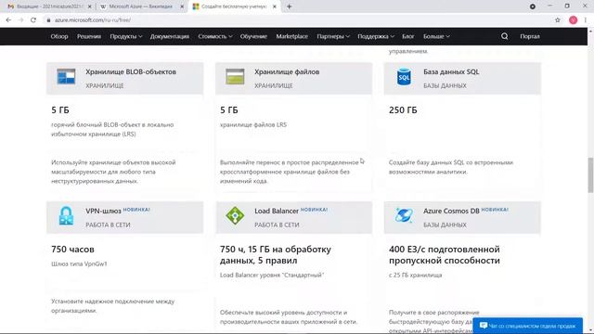
Task: Close the Microsoft Azure Wikipedia tab
Action: [x=182, y=6]
